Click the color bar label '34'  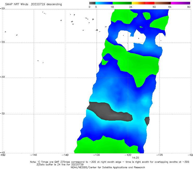(x=131, y=7)
